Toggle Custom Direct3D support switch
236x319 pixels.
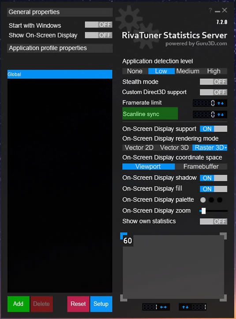click(214, 92)
